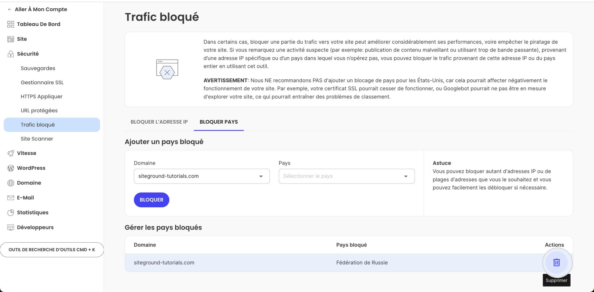Click the Développeurs code icon
This screenshot has width=594, height=292.
coord(11,227)
